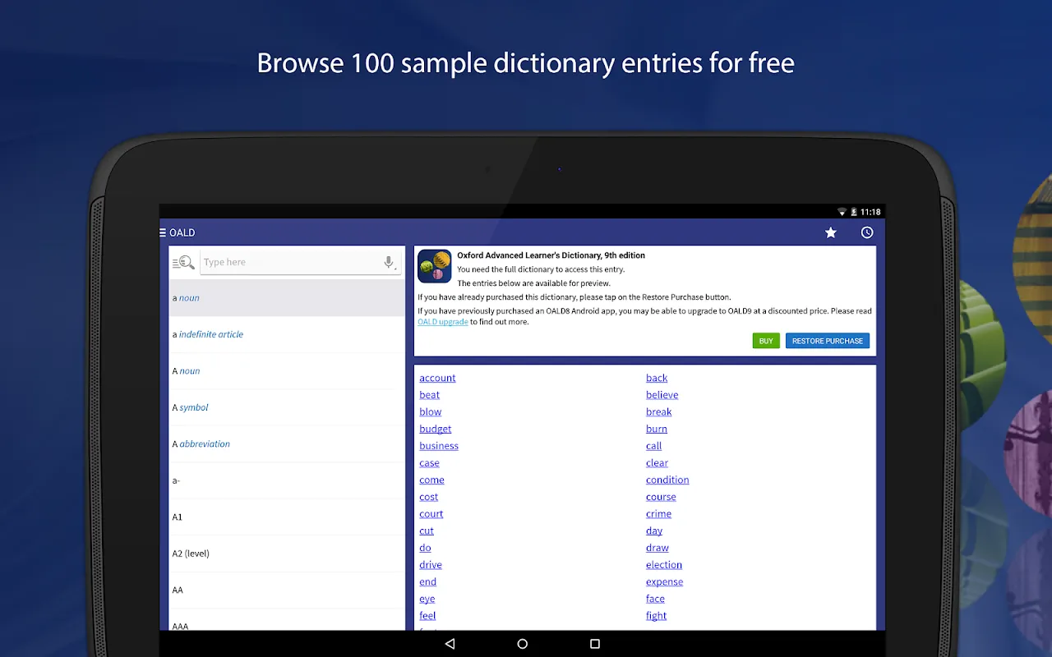The width and height of the screenshot is (1052, 657).
Task: Open the 'believe' sample entry
Action: 662,395
